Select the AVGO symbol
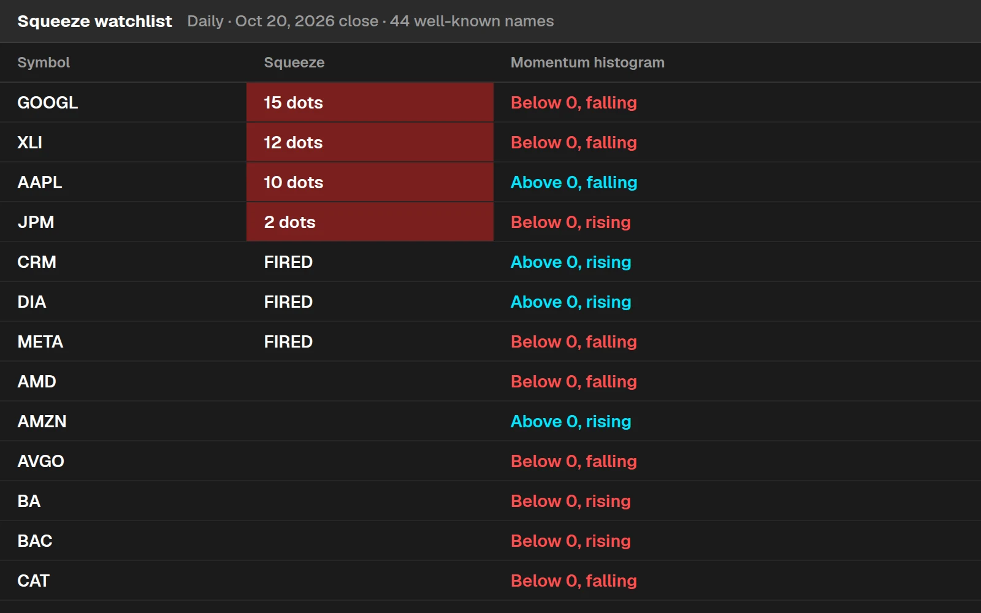Screen dimensions: 981x613 (40, 461)
